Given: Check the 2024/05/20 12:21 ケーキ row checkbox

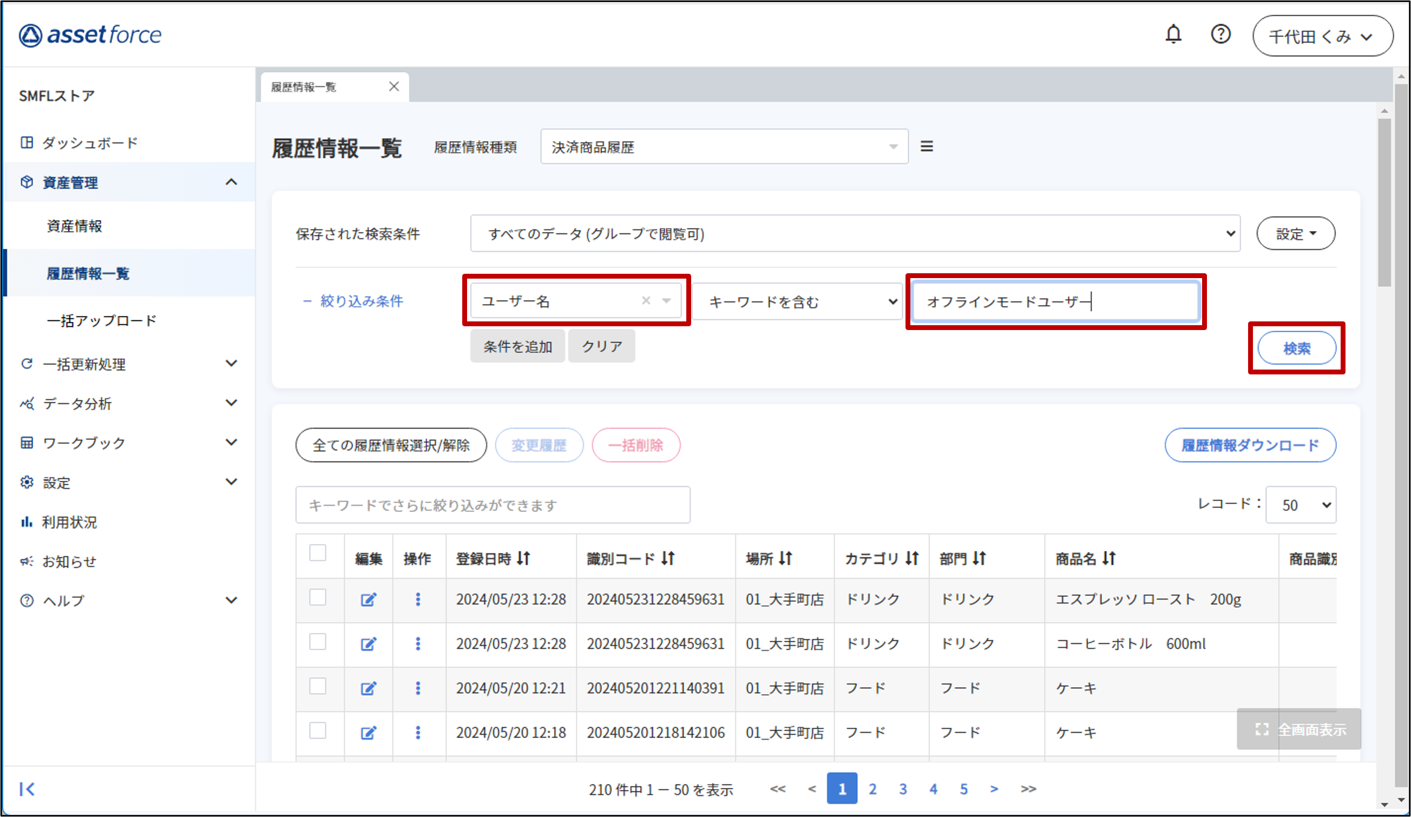Looking at the screenshot, I should click(318, 687).
